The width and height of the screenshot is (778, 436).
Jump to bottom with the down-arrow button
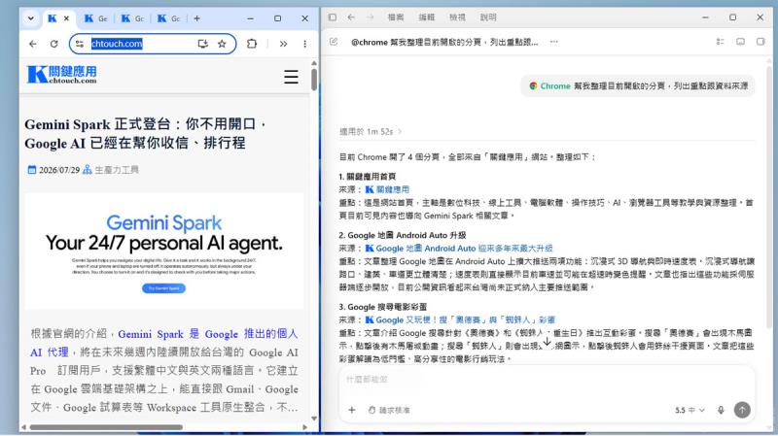(x=547, y=342)
